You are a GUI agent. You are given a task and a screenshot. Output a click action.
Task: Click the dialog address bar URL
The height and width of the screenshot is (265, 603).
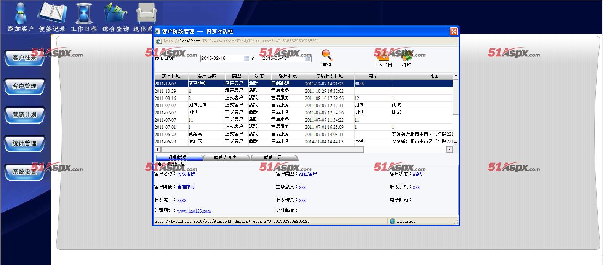[241, 41]
